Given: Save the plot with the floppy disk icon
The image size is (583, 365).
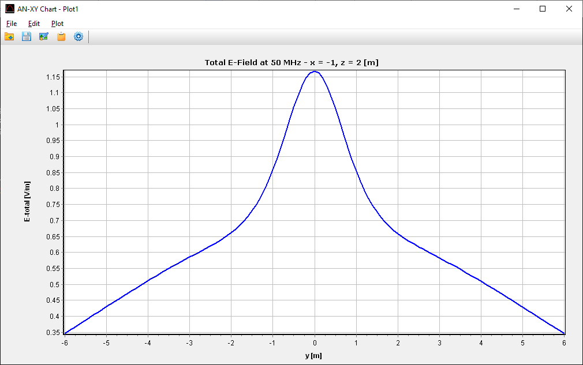Looking at the screenshot, I should [x=27, y=36].
